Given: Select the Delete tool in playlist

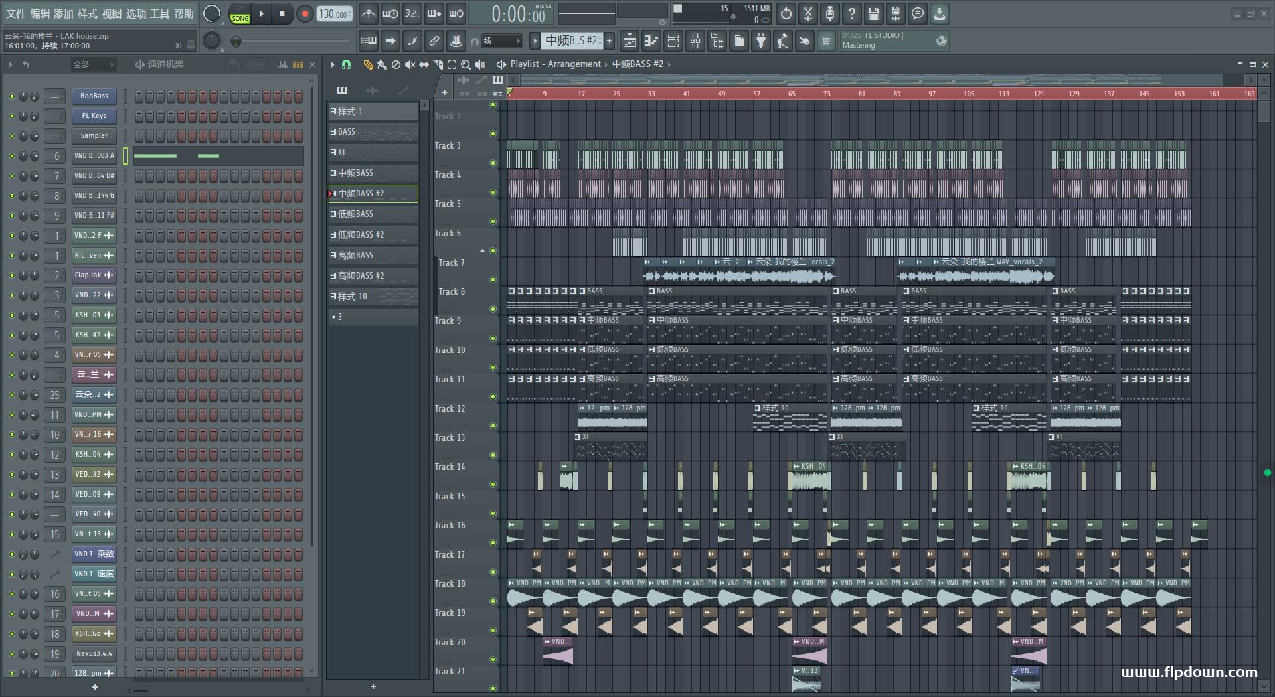Looking at the screenshot, I should 396,64.
